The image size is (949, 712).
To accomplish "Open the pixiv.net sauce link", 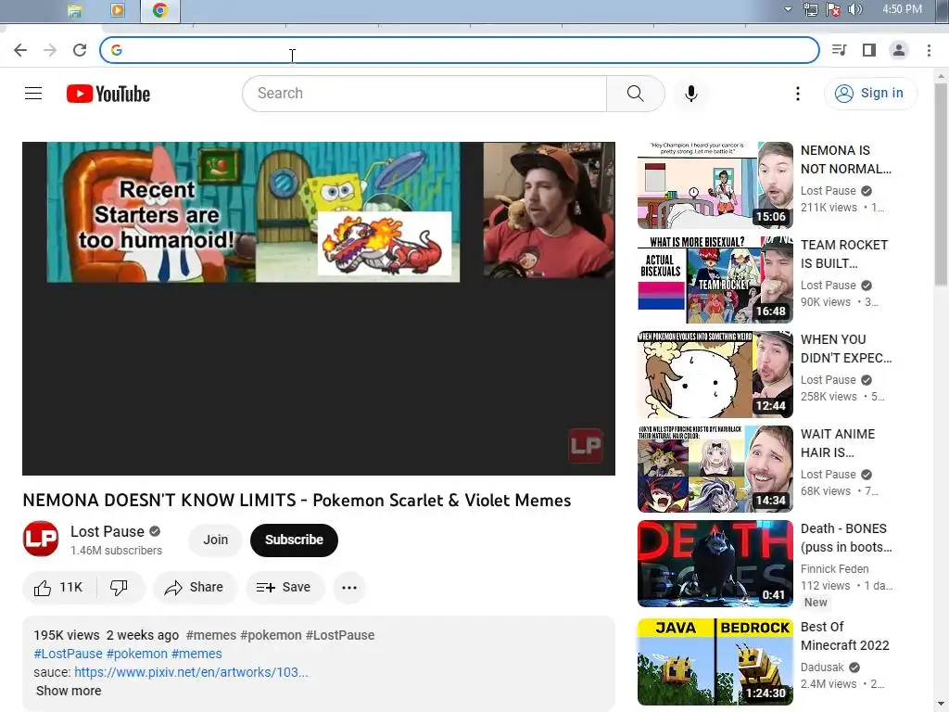I will click(x=191, y=672).
